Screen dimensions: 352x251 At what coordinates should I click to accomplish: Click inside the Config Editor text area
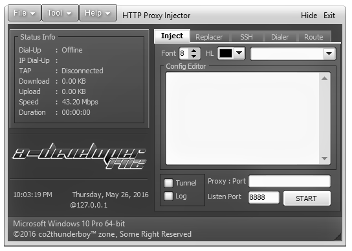click(x=242, y=118)
